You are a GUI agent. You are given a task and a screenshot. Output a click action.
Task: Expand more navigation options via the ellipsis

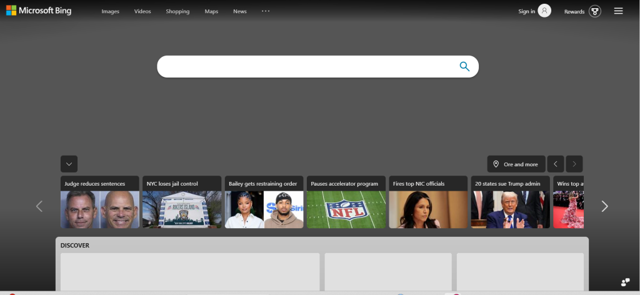pyautogui.click(x=266, y=11)
